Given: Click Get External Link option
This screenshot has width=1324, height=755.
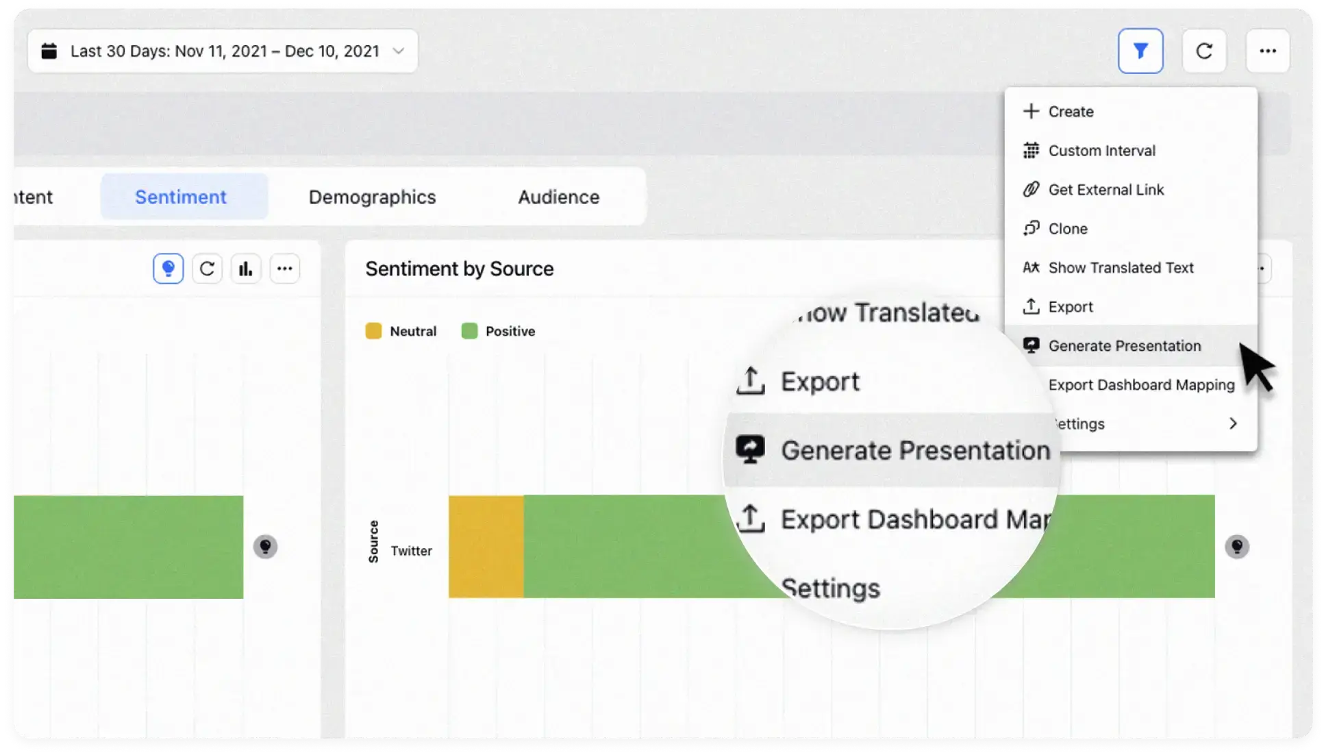Looking at the screenshot, I should point(1106,189).
